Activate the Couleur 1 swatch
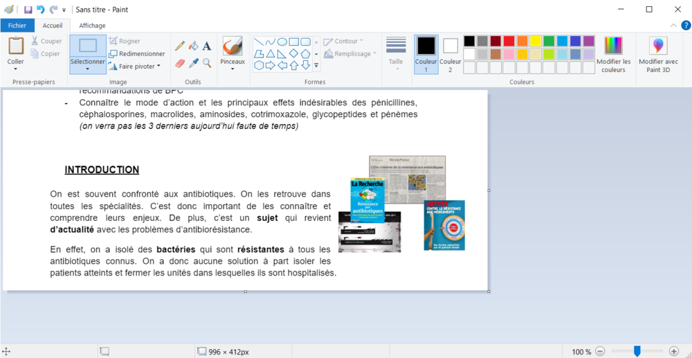692x358 pixels. 426,54
